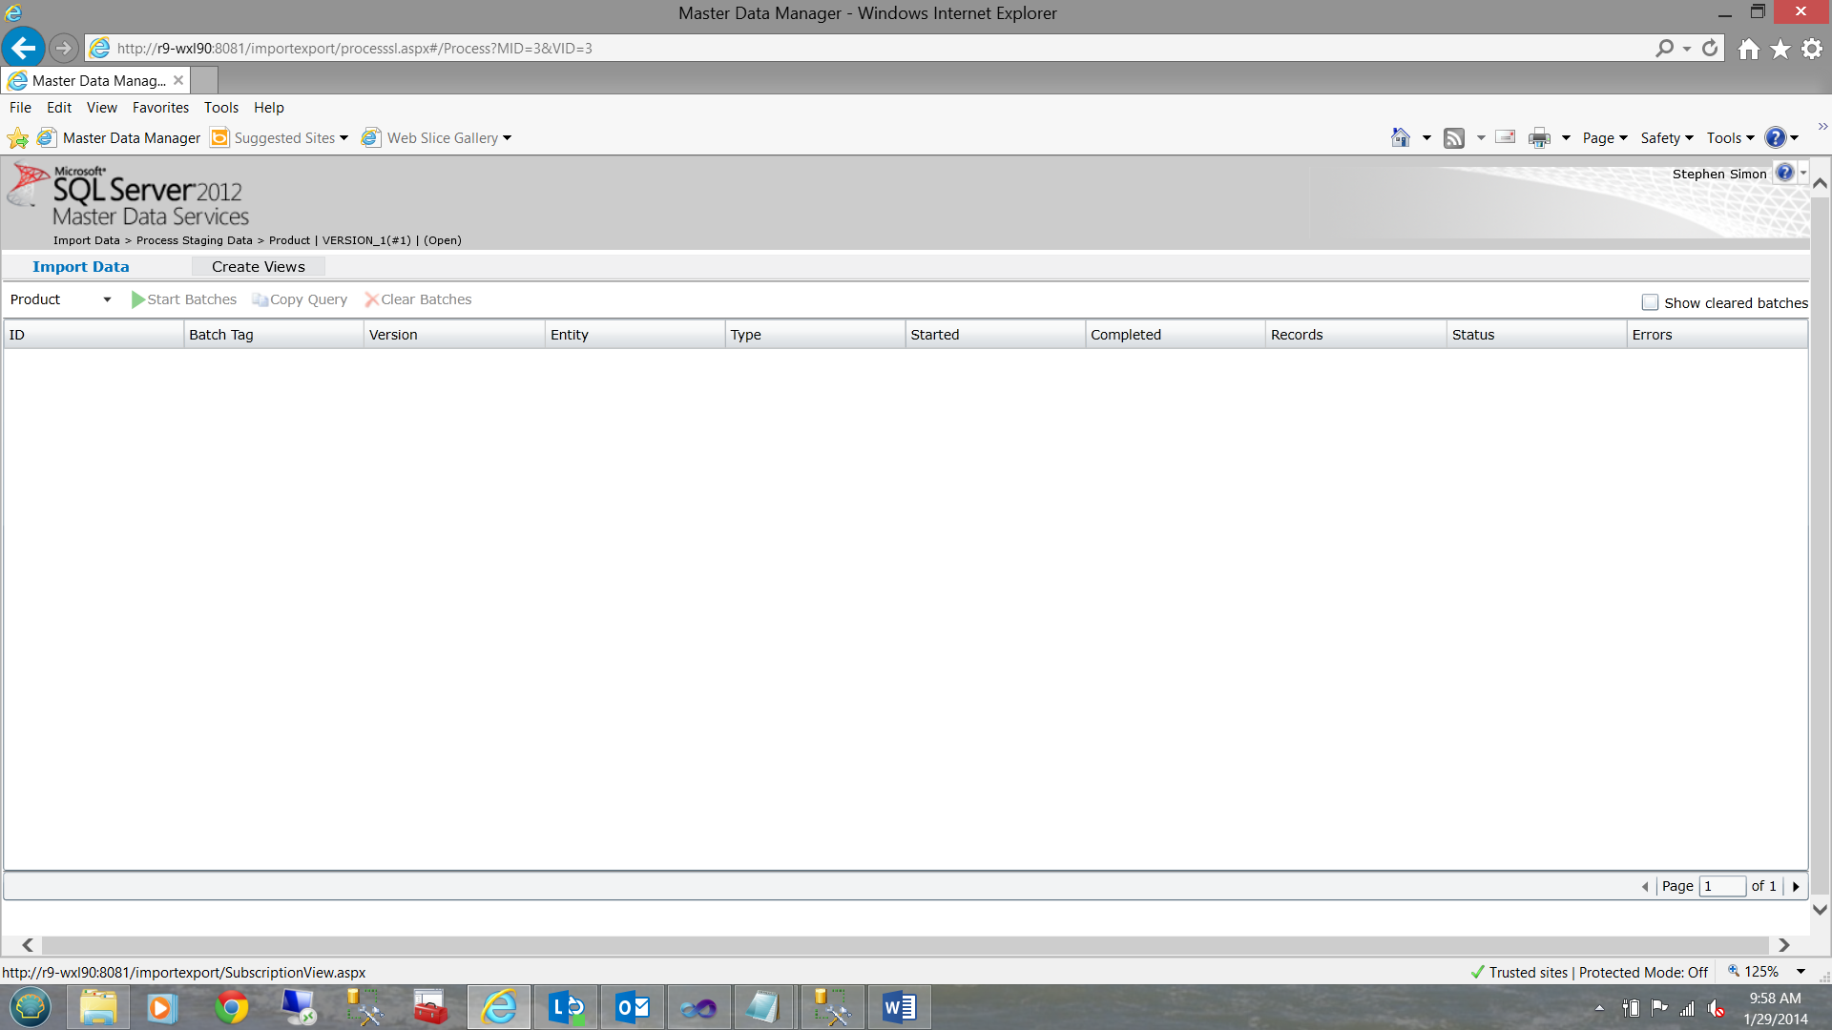The height and width of the screenshot is (1030, 1832).
Task: Click the Clear Batches red X icon
Action: (x=371, y=299)
